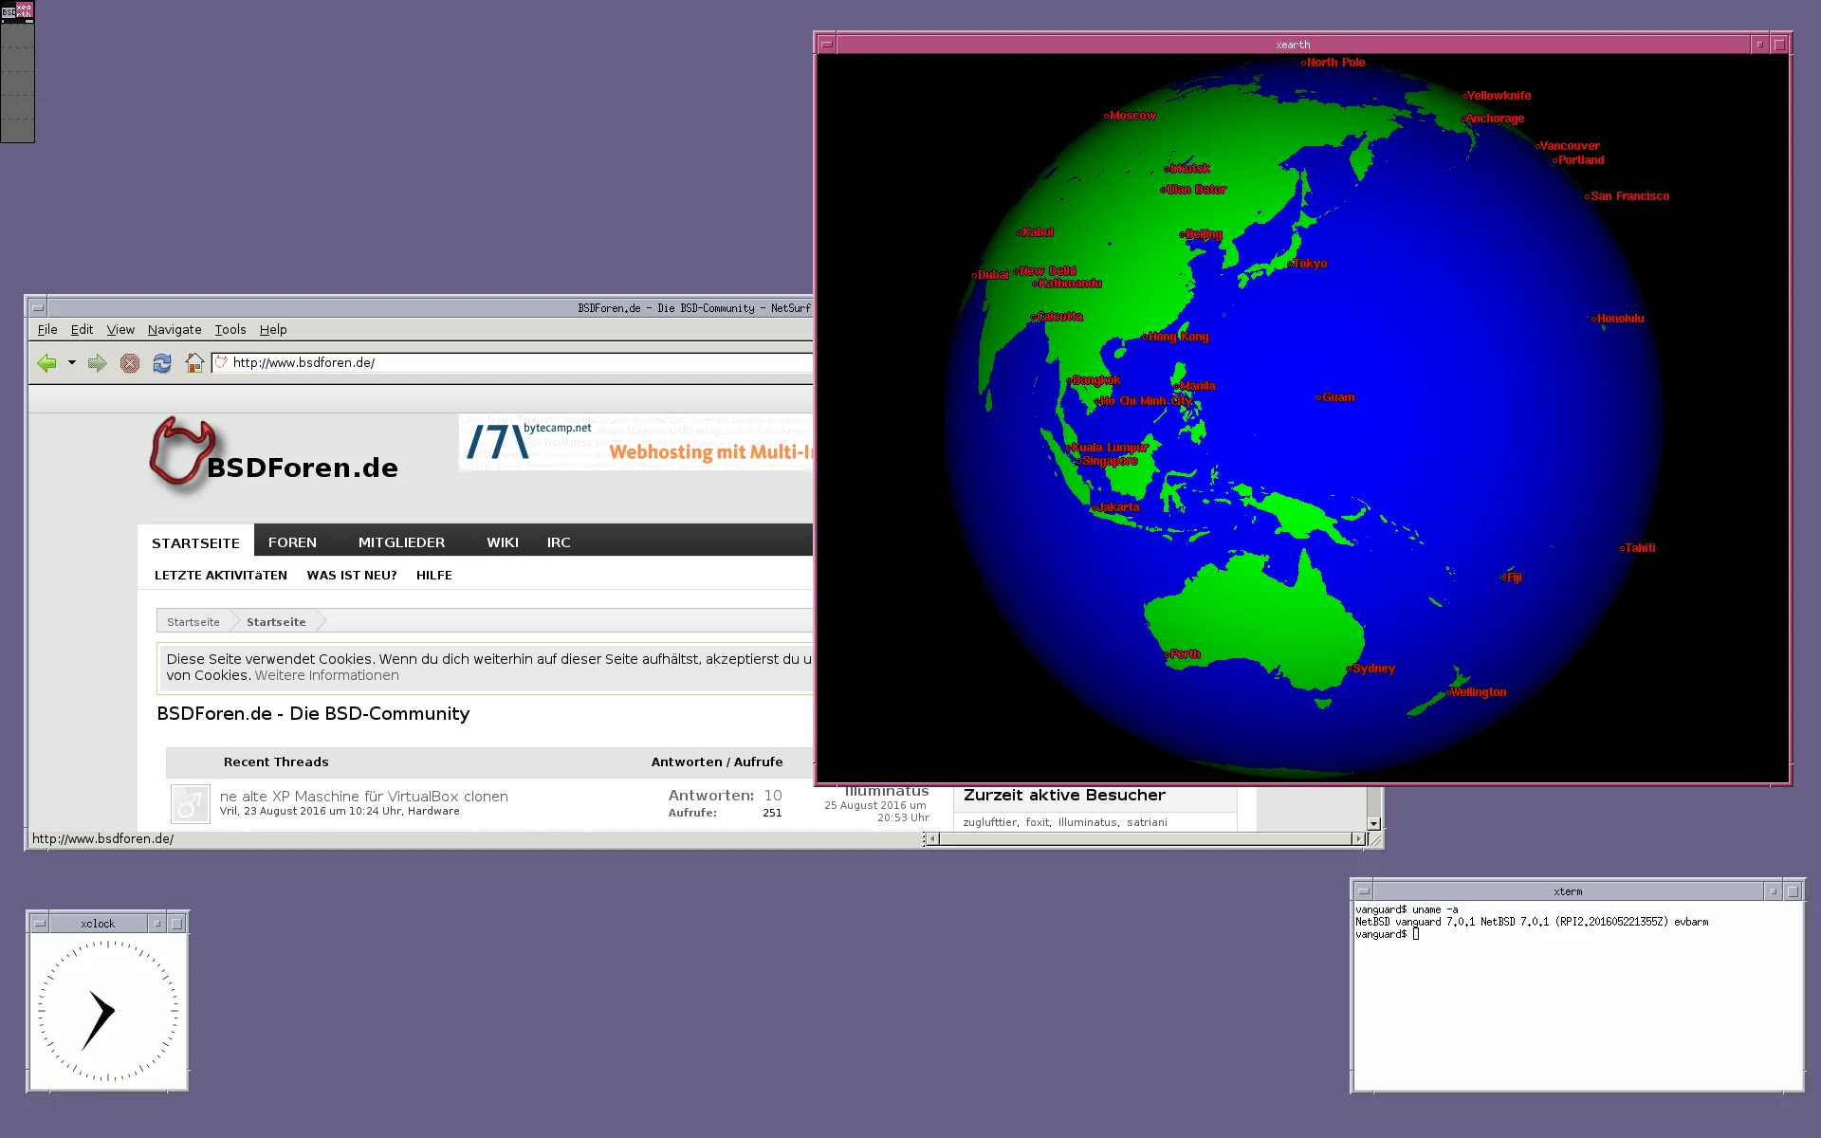Screen dimensions: 1821x1138
Task: Maximize the xterm window
Action: pos(1793,891)
